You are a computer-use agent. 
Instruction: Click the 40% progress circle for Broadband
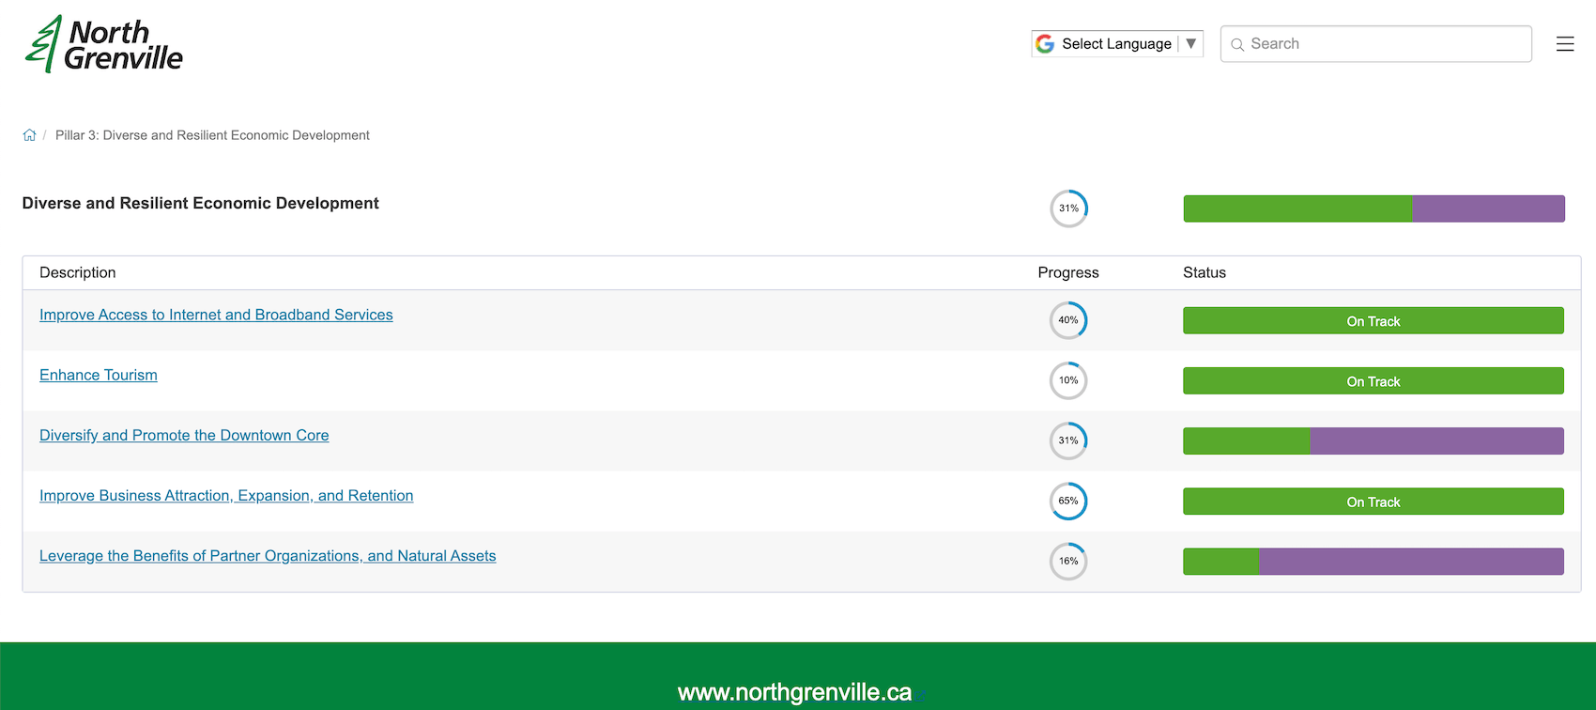pos(1068,320)
